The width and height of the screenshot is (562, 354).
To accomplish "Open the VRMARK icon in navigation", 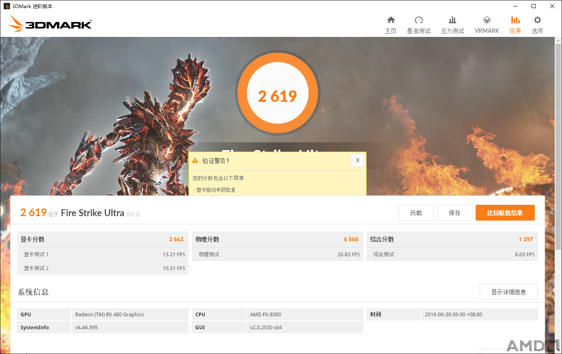I will pos(487,20).
